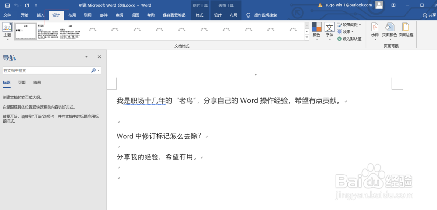Click the user profile avatar picture
Image resolution: width=437 pixels, height=210 pixels.
[x=379, y=5]
